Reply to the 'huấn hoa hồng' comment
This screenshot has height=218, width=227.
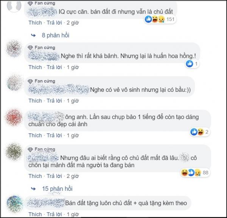point(54,67)
